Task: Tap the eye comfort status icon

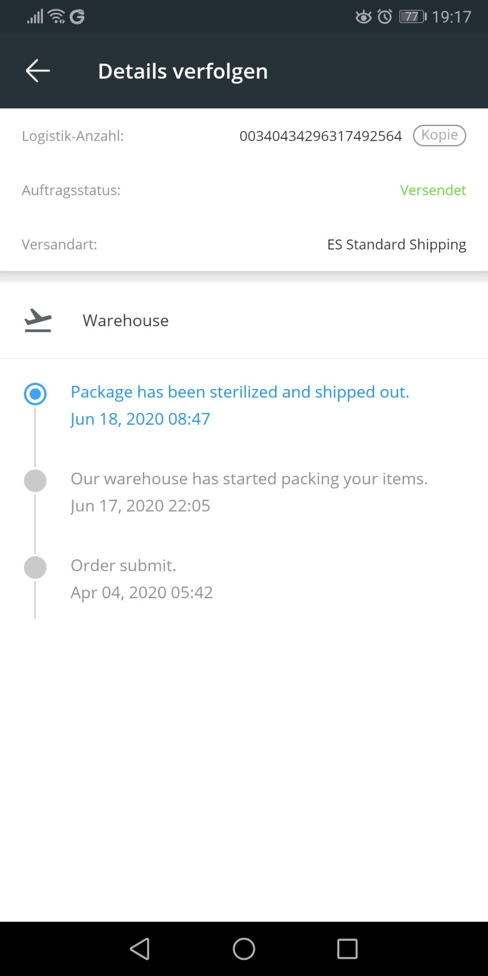Action: click(363, 17)
